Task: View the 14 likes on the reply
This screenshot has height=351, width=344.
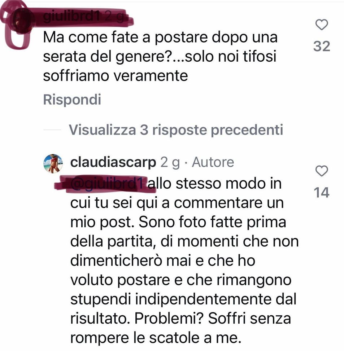Action: pos(322,193)
